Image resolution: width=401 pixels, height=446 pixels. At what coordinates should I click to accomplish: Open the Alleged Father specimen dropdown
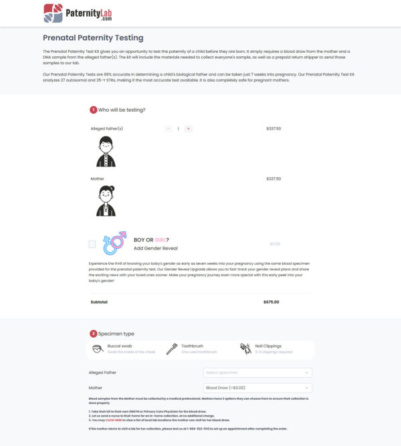point(257,372)
